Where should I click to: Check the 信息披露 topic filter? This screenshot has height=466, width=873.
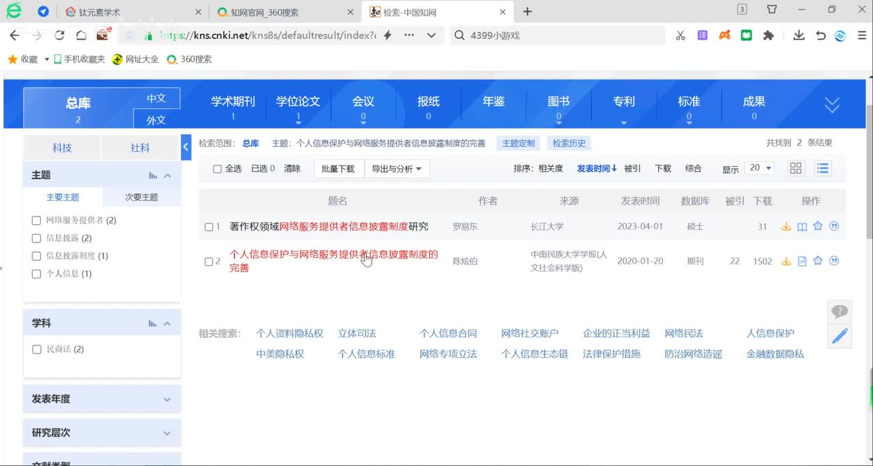[x=37, y=238]
